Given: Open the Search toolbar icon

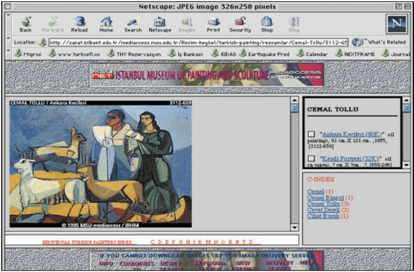Looking at the screenshot, I should pos(133,24).
